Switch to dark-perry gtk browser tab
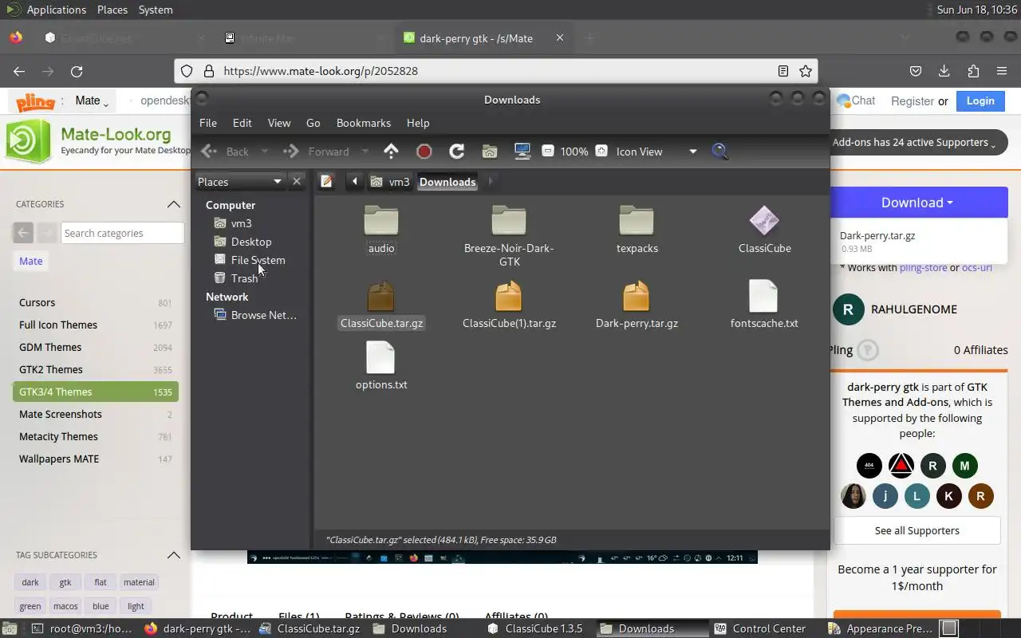Screen dimensions: 1021x638 click(475, 38)
